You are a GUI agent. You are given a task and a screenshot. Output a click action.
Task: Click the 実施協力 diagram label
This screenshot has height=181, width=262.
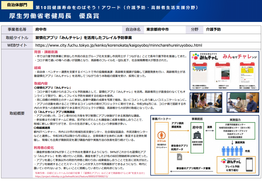(235, 120)
